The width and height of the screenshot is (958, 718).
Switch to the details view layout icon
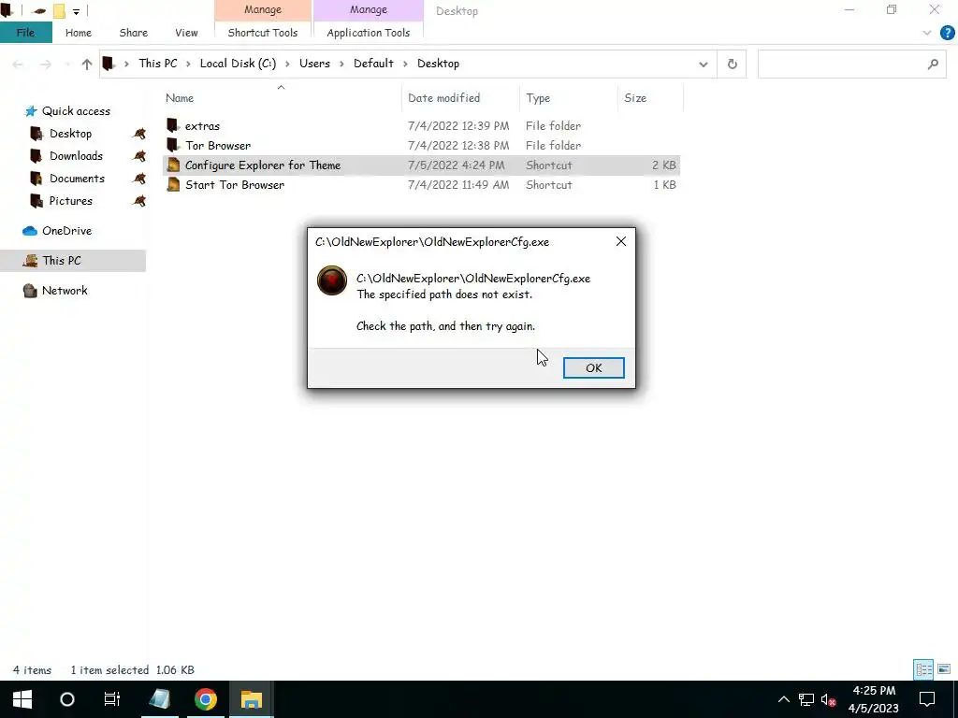click(923, 669)
